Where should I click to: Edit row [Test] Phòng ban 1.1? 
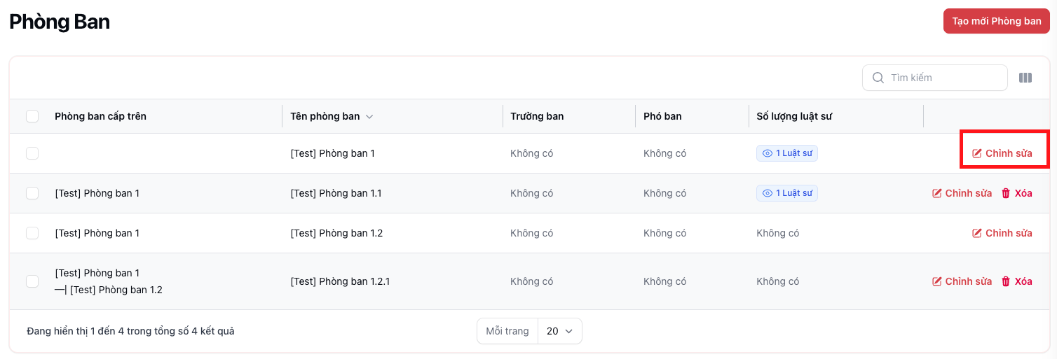coord(962,193)
